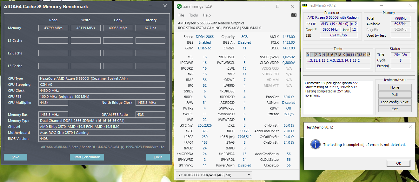This screenshot has height=182, width=419.
Task: Click the TestMem5 log text area
Action: point(338,97)
